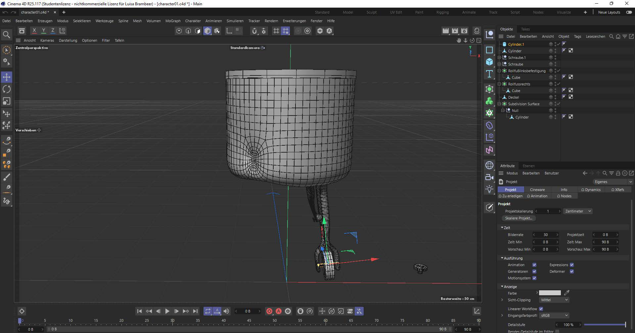
Task: Open the Zentimeter unit dropdown
Action: point(578,211)
